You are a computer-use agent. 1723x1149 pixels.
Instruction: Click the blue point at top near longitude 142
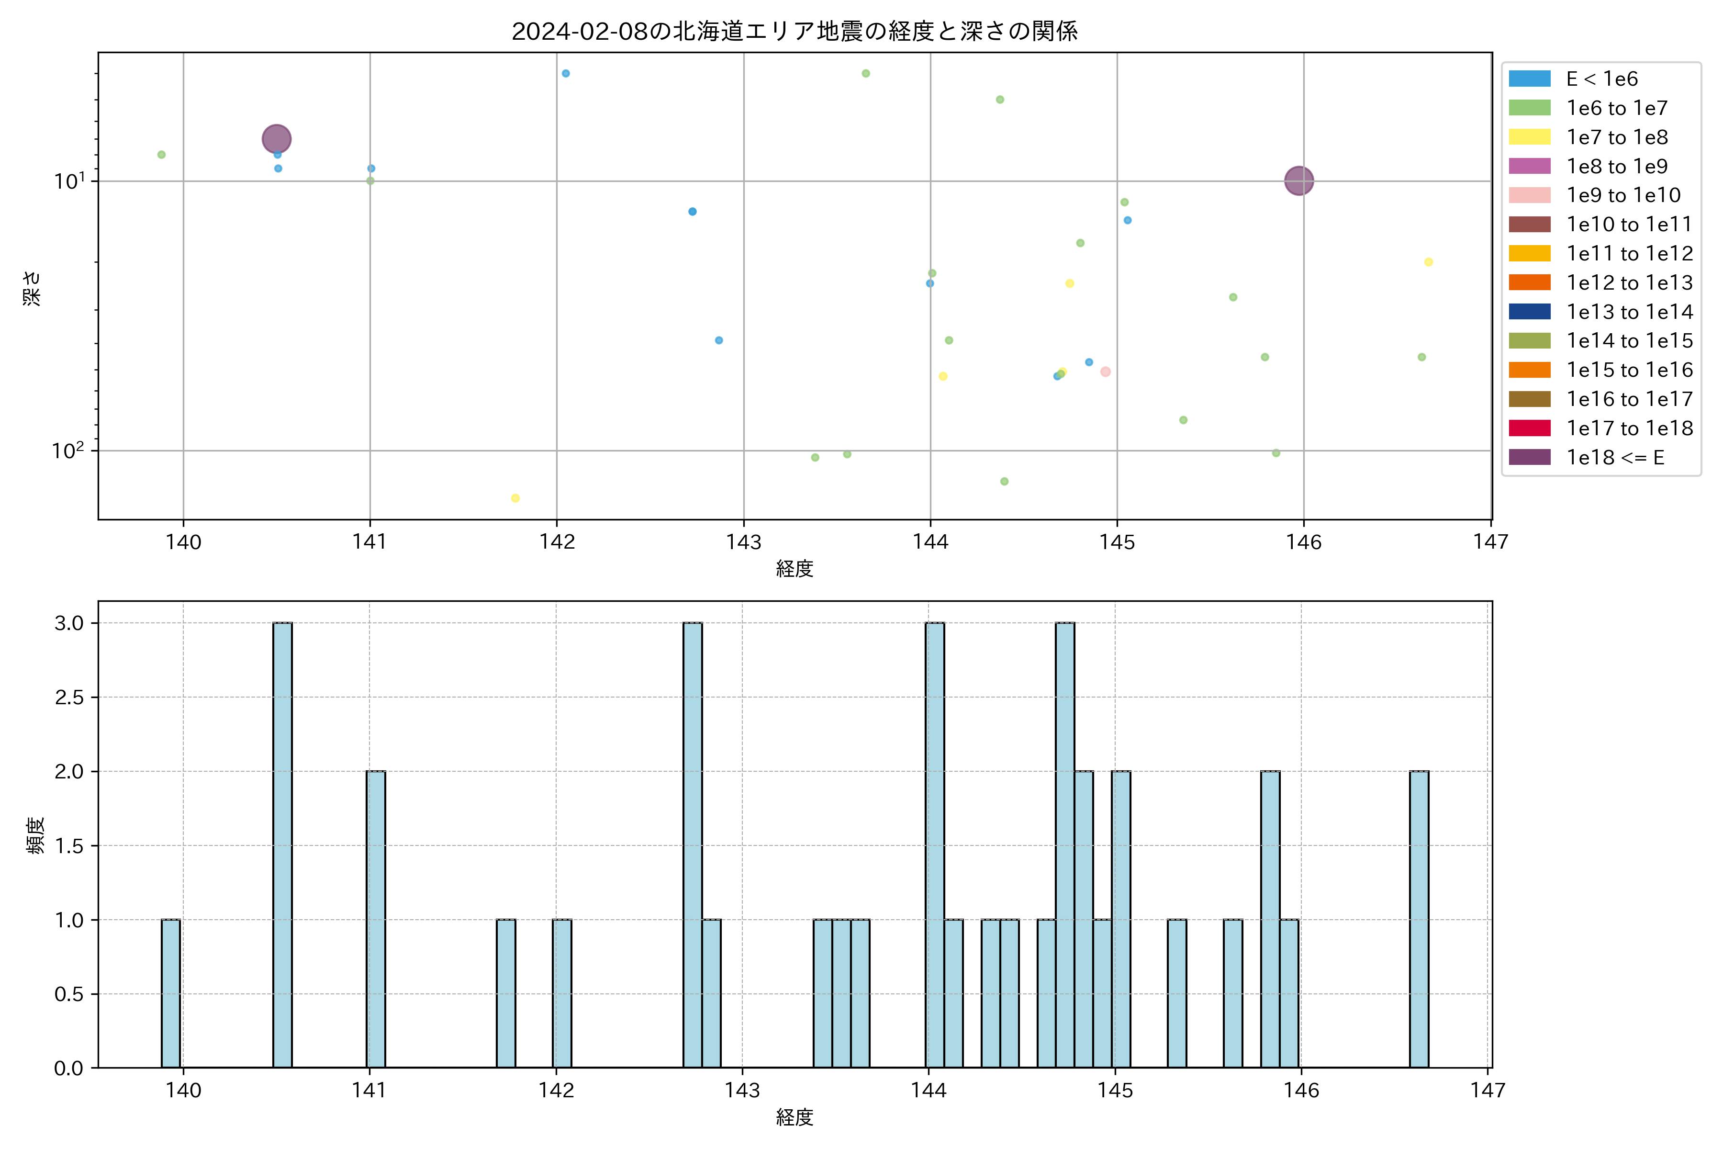click(x=566, y=73)
